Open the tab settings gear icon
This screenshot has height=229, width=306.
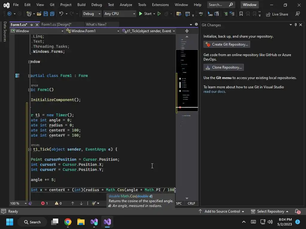[x=196, y=24]
